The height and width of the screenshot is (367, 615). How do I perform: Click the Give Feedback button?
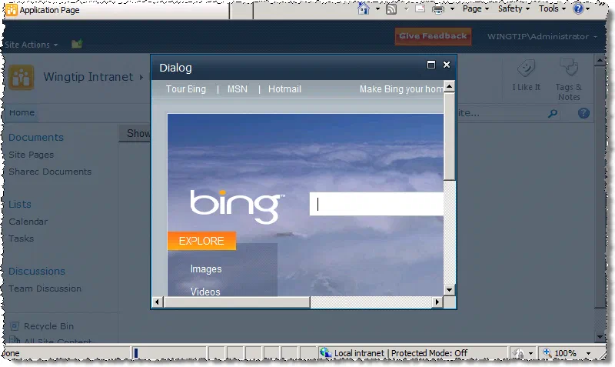(x=433, y=36)
